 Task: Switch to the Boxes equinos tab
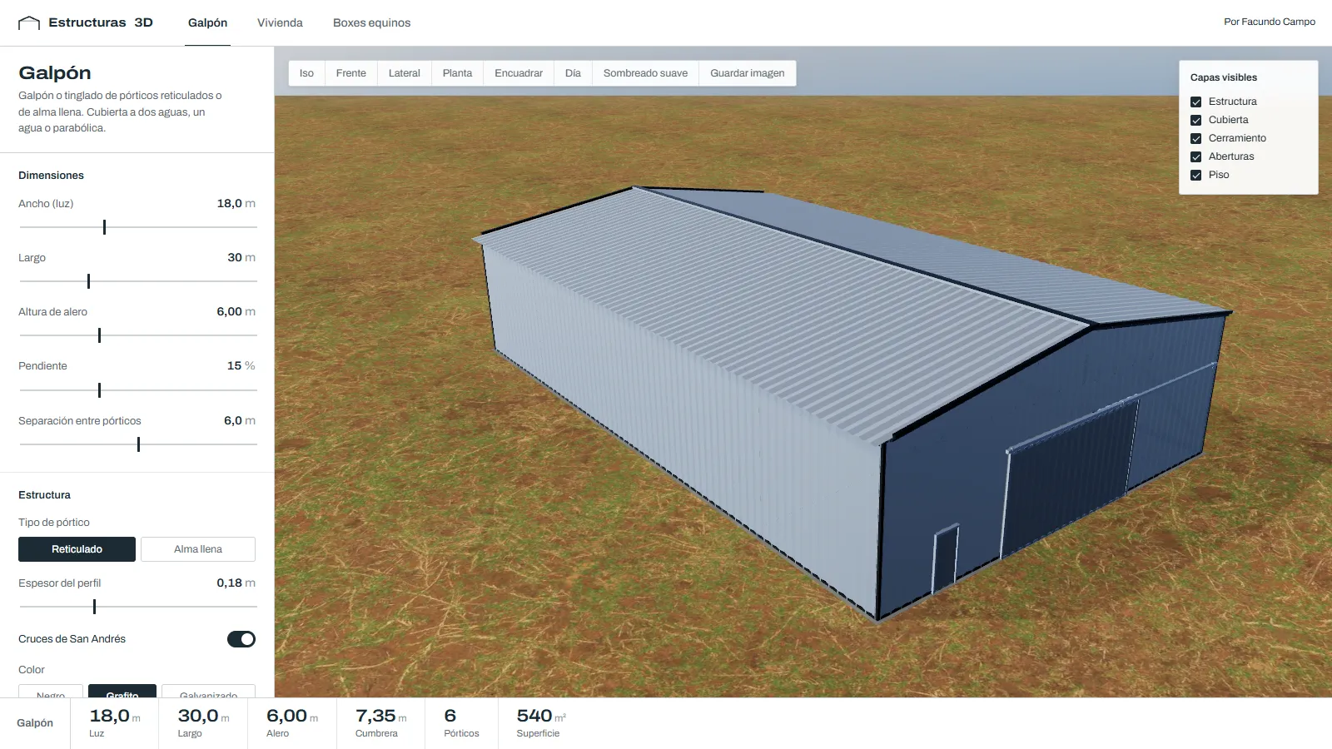point(371,22)
